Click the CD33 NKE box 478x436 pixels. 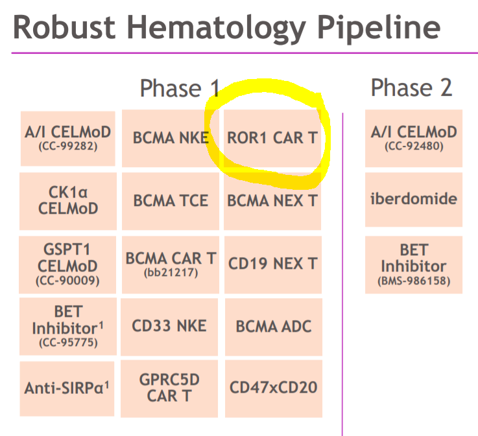pos(171,325)
